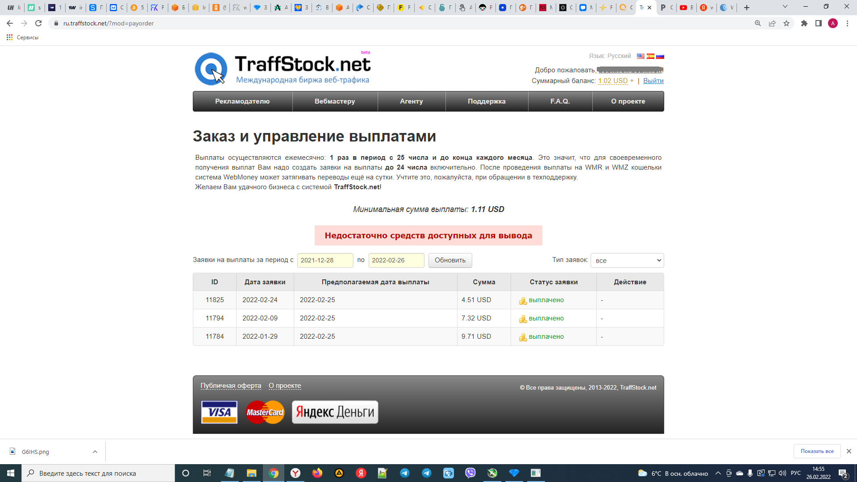Image resolution: width=857 pixels, height=482 pixels.
Task: Click the TraffStock.net logo
Action: (x=283, y=69)
